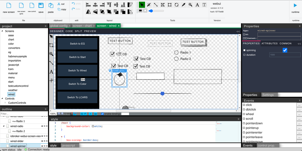Select marquee selection tool in designer sidebar

click(x=51, y=45)
